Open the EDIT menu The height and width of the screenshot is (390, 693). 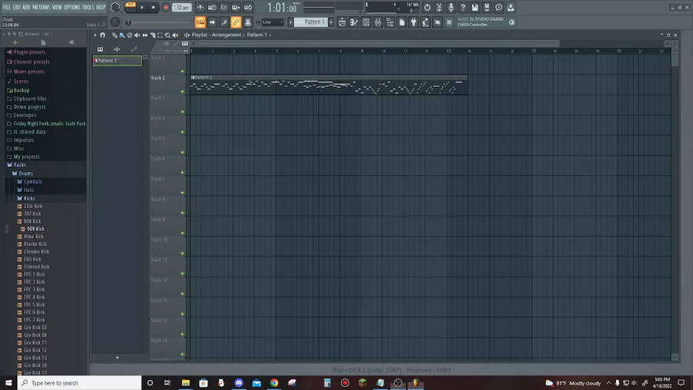point(17,7)
